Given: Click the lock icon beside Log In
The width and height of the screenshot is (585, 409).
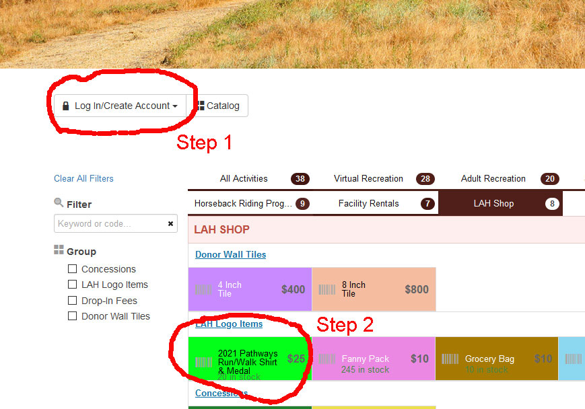Looking at the screenshot, I should (66, 106).
